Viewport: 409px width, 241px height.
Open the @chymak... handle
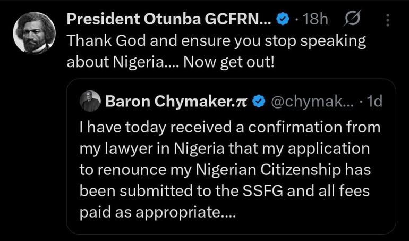(312, 102)
